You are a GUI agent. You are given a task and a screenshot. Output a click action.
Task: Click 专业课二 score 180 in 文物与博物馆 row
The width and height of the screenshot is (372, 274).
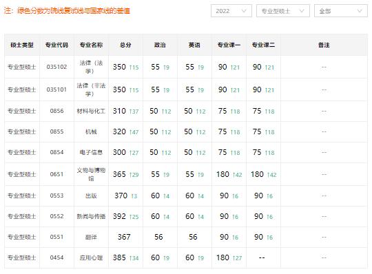pyautogui.click(x=257, y=174)
